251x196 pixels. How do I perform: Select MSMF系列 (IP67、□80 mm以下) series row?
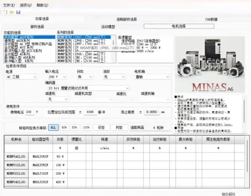84,37
